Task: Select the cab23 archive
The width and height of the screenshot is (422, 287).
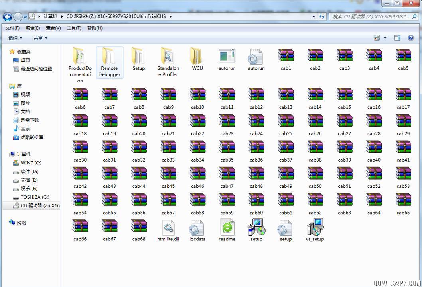Action: click(x=227, y=125)
